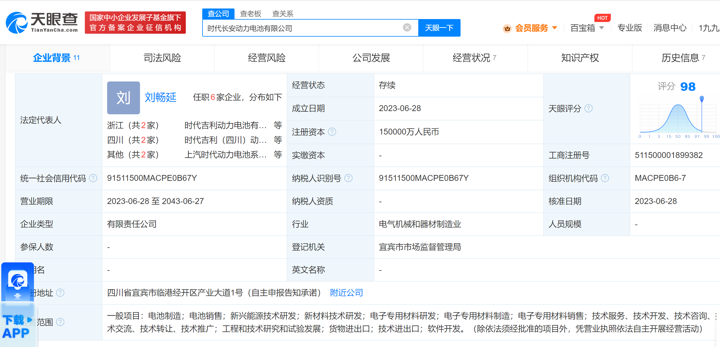Click the 等 after 浙江 companies row
The image size is (720, 347).
[x=278, y=125]
